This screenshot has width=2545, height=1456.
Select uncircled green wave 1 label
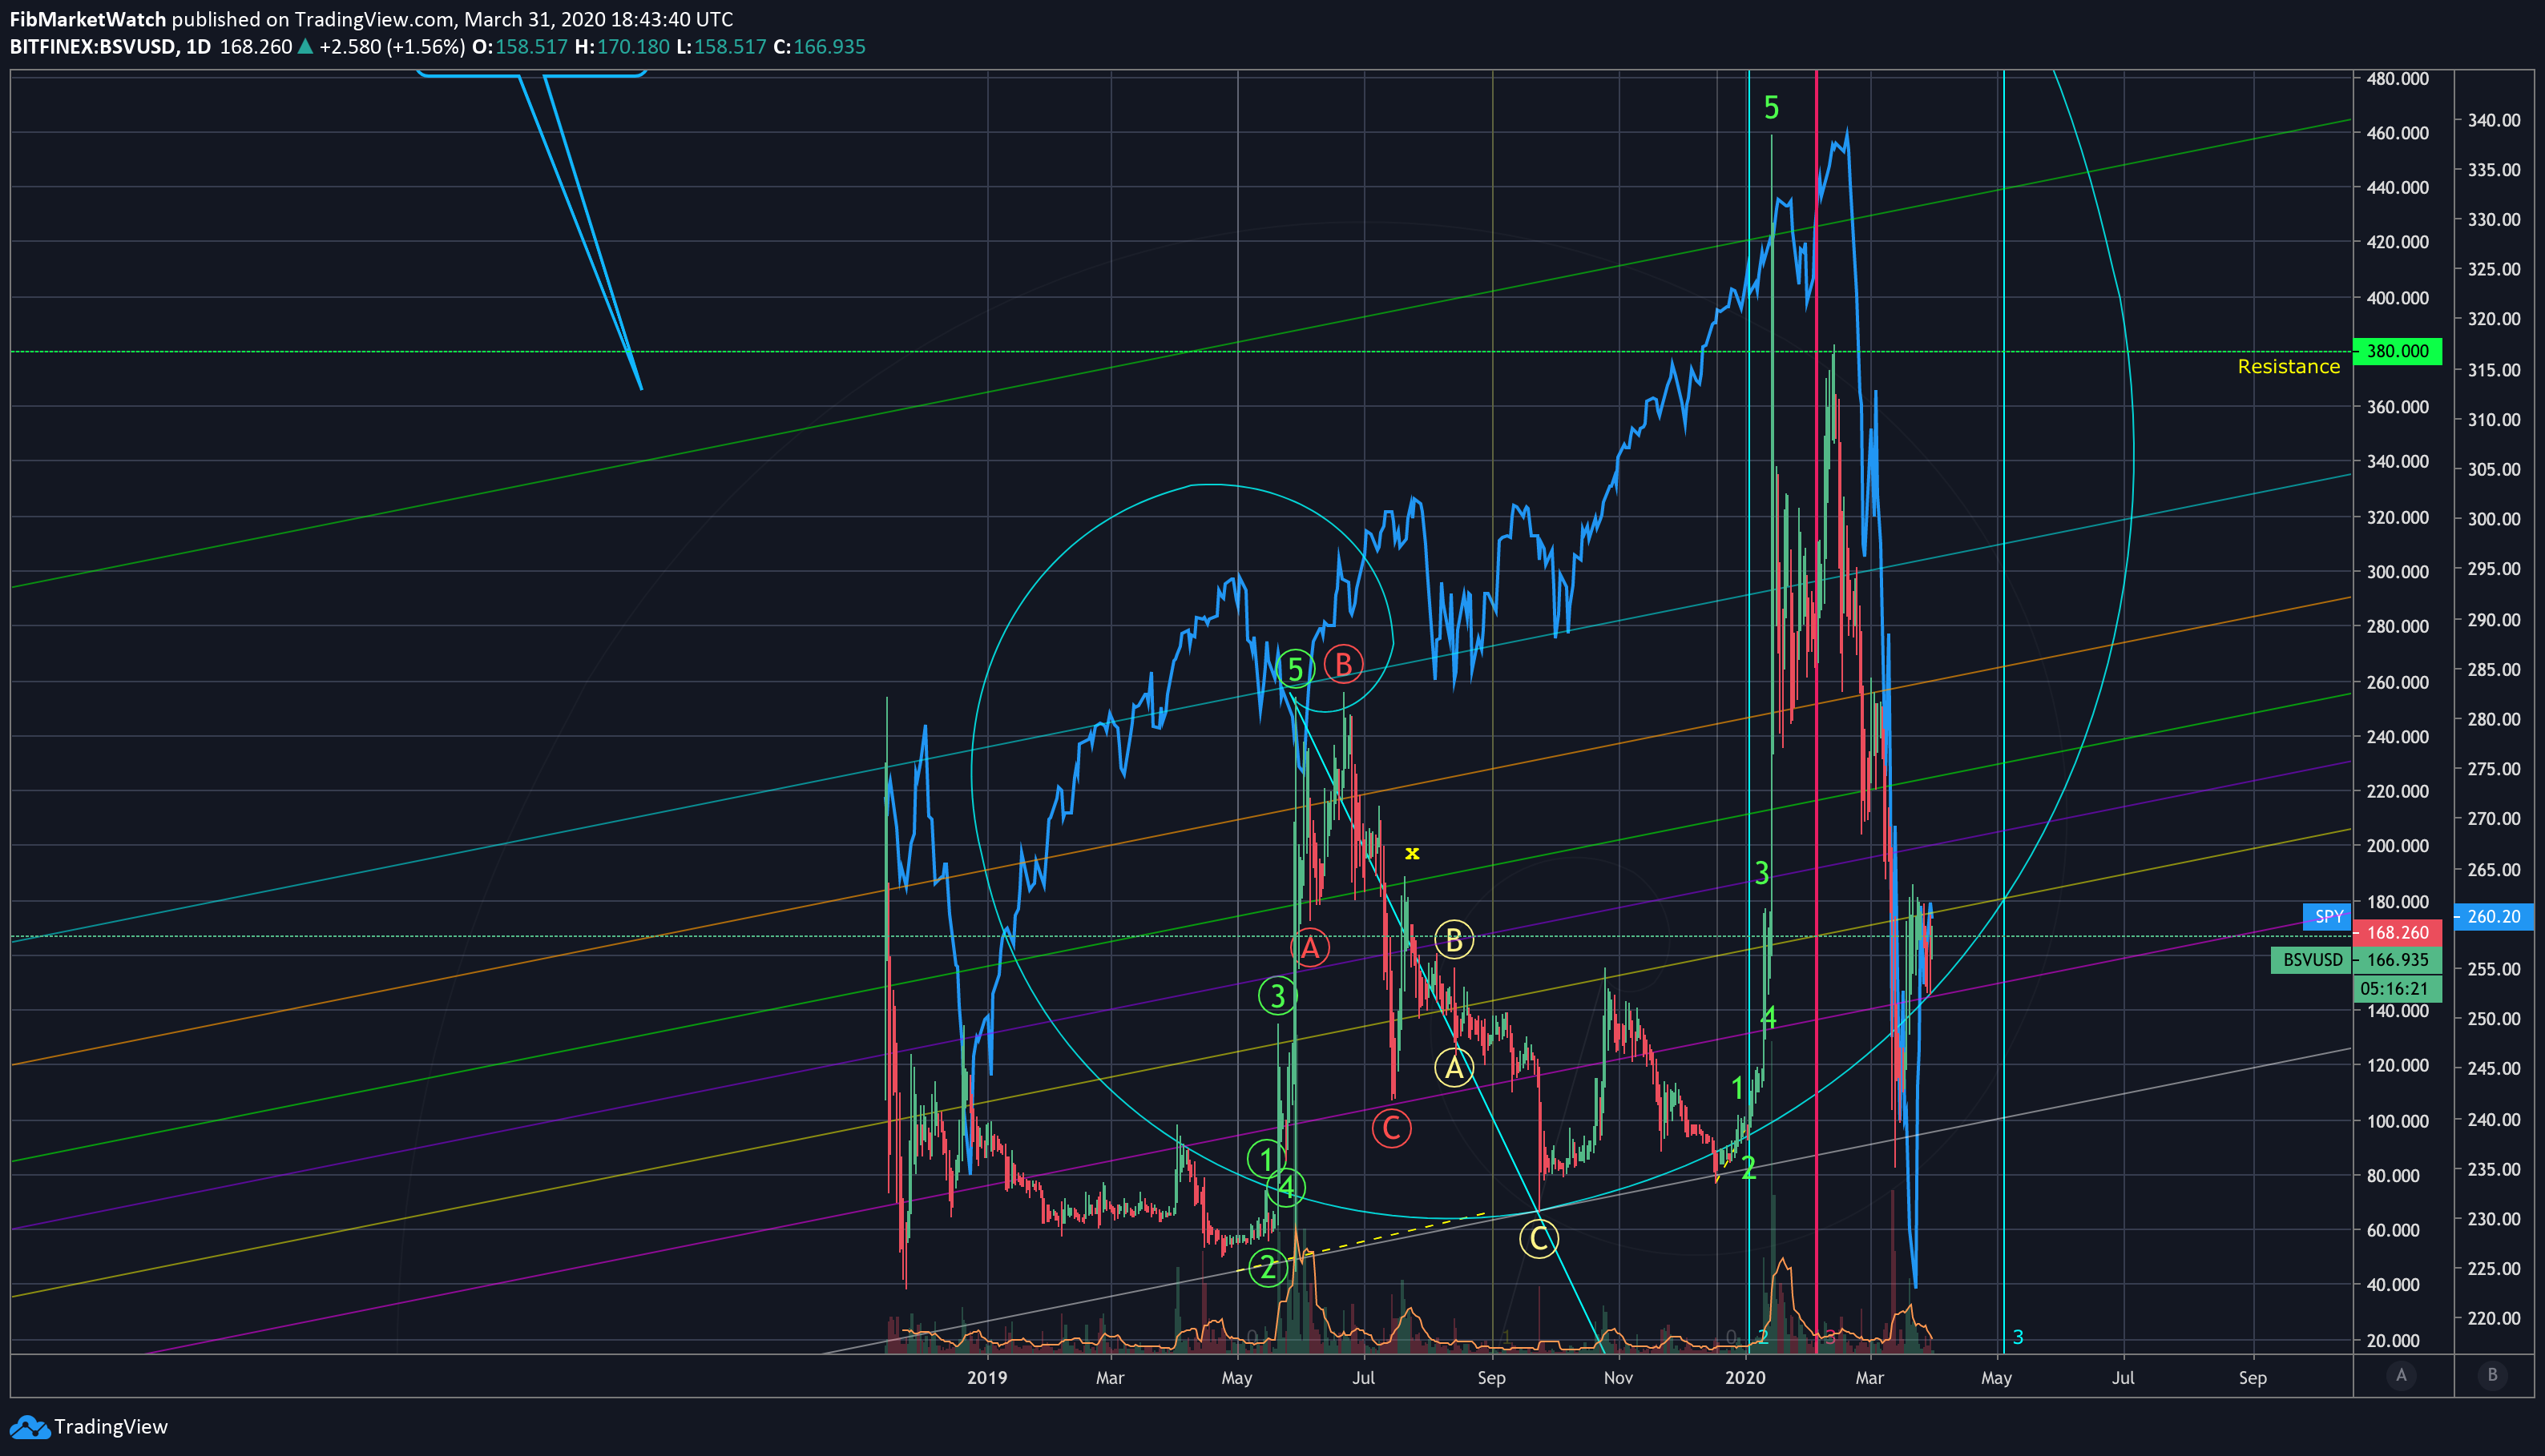tap(1738, 1087)
